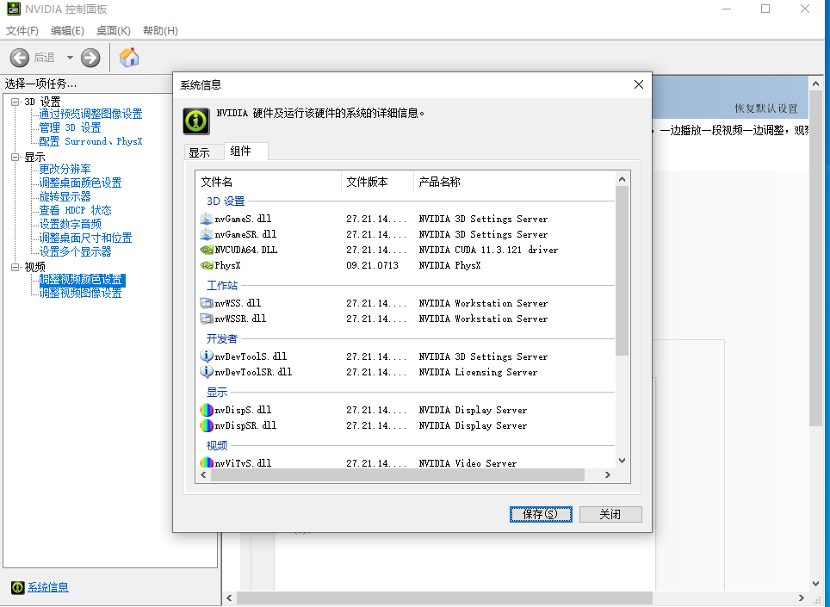This screenshot has width=830, height=607.
Task: Click the green info icon in the System Information dialog
Action: click(196, 121)
